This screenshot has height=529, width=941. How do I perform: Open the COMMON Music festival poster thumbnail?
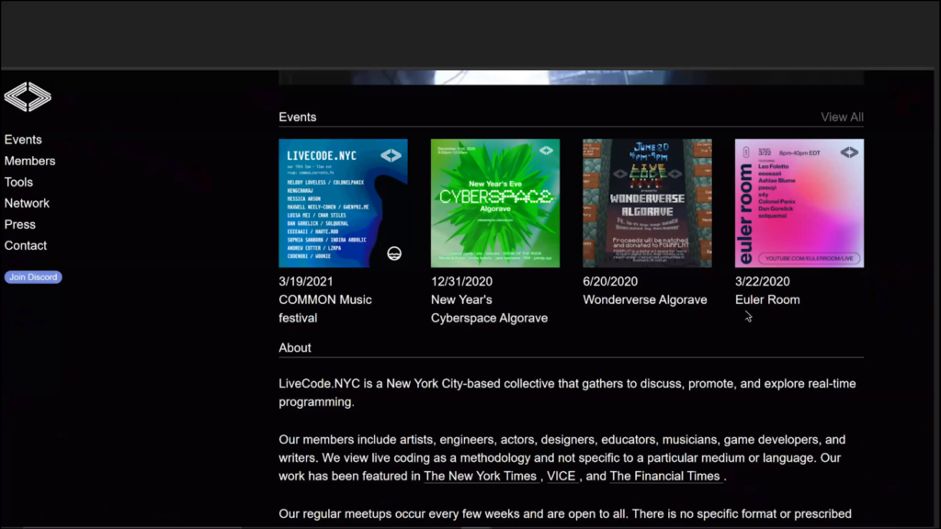click(x=344, y=203)
